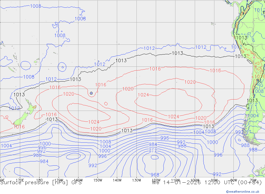The image size is (265, 194).
Task: Click the 968 isobar label
Action: pos(155,175)
